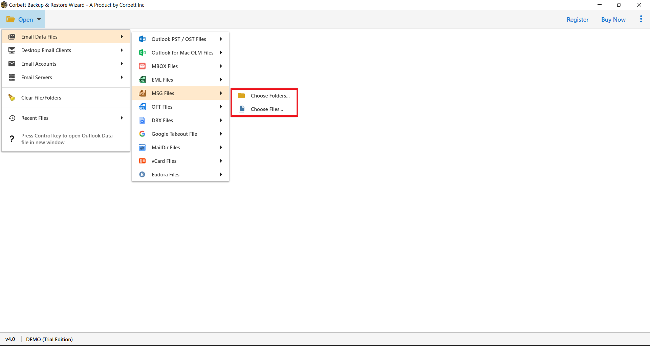
Task: Click the MailDir Files icon
Action: [x=142, y=147]
